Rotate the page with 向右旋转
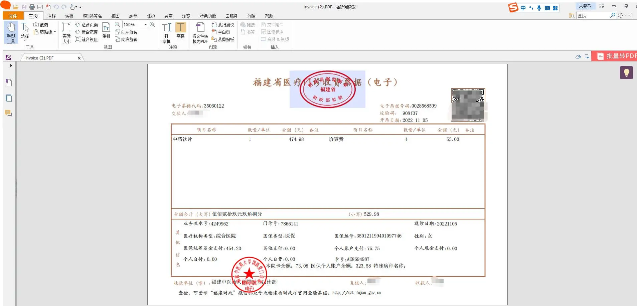637x306 pixels. click(x=126, y=39)
